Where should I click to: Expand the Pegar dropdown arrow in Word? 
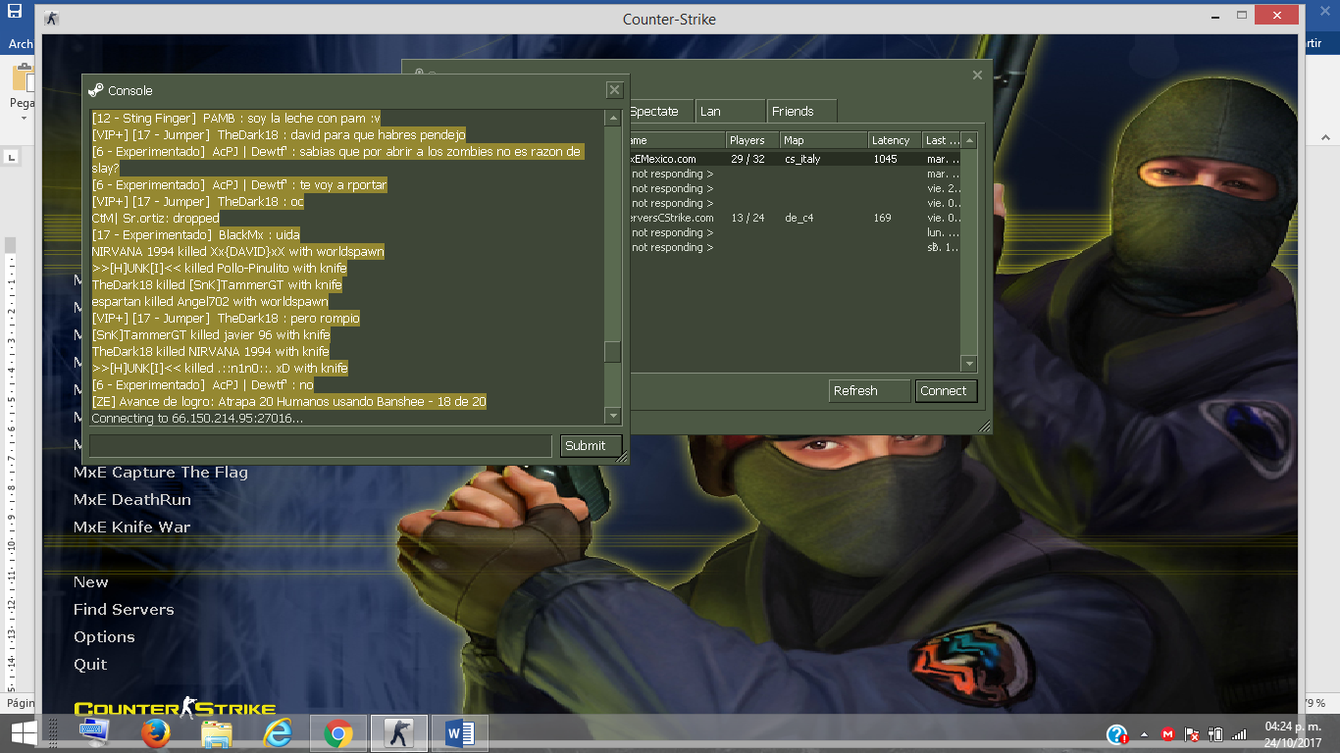24,119
